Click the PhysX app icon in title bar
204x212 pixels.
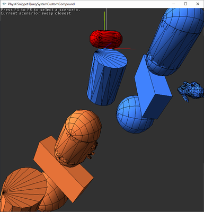(4, 4)
